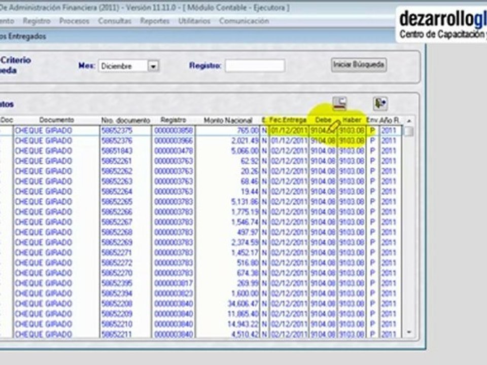The width and height of the screenshot is (487, 365).
Task: Click registro 0000003478 cell
Action: [x=173, y=151]
